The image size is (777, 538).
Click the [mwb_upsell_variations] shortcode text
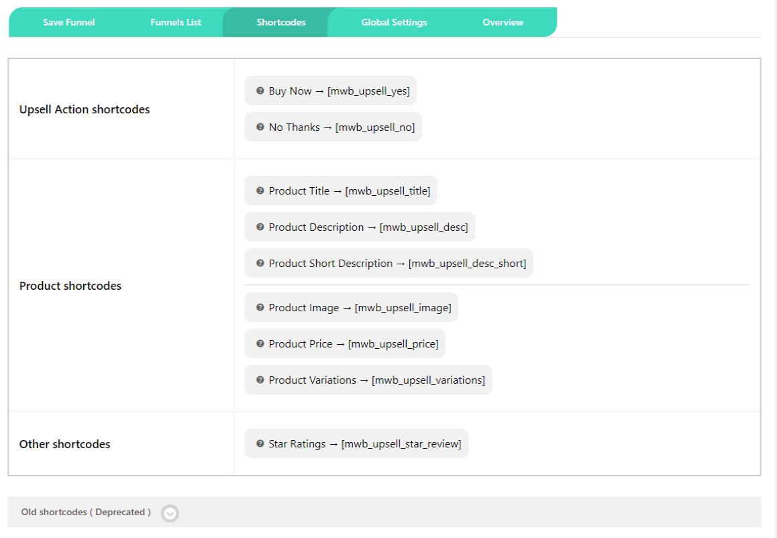pyautogui.click(x=428, y=380)
